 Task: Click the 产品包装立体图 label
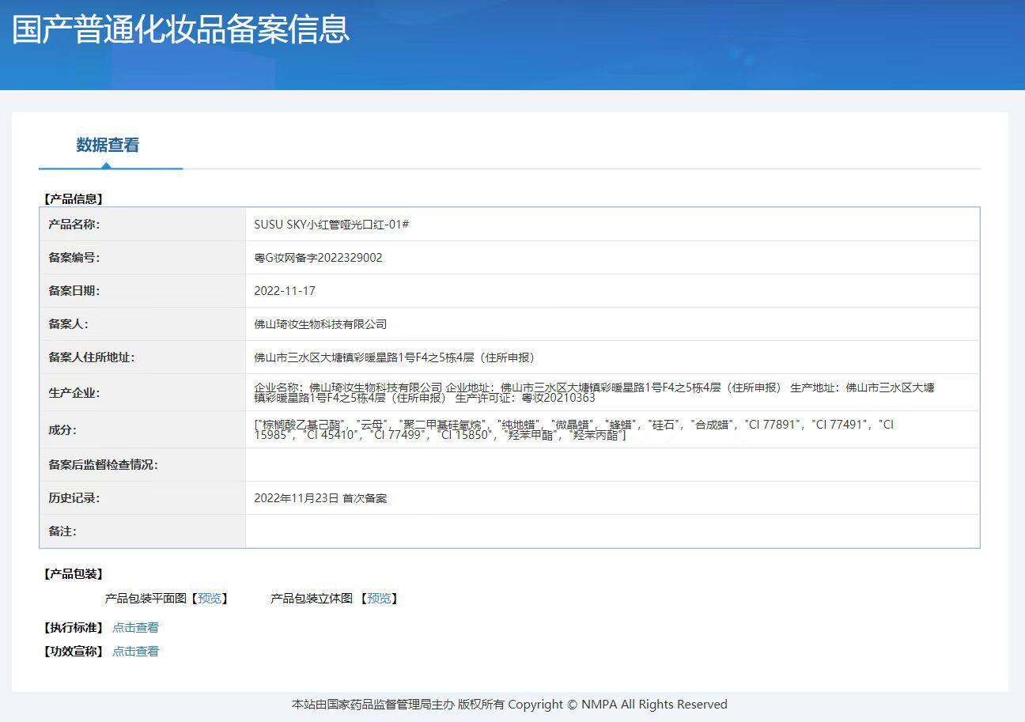(x=312, y=599)
